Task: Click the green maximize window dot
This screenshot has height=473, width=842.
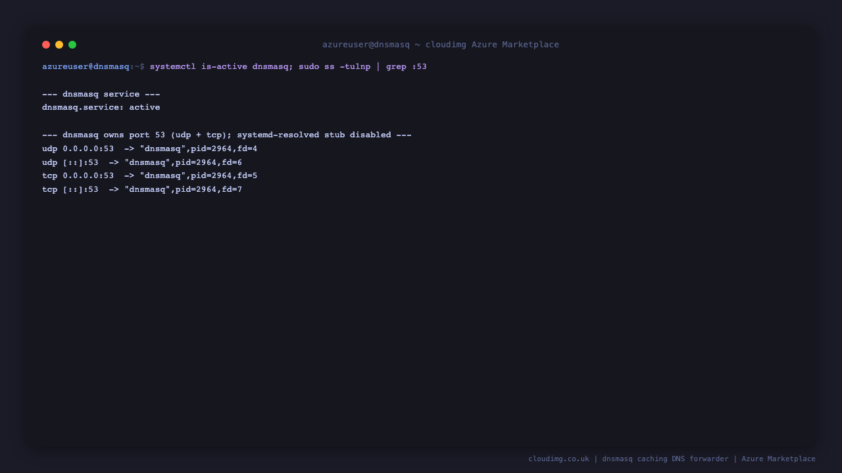Action: [x=72, y=45]
